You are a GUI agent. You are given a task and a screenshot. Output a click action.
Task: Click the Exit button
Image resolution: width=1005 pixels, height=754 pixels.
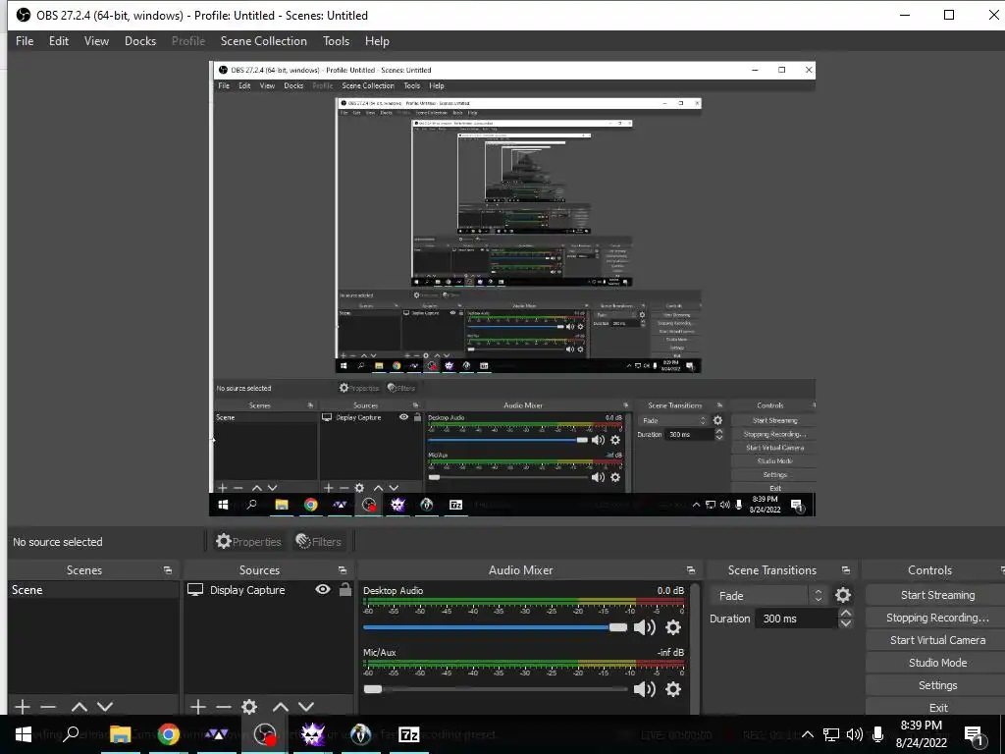pyautogui.click(x=937, y=707)
